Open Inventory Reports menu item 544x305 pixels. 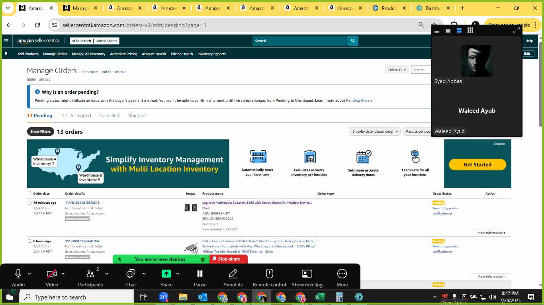coord(211,54)
